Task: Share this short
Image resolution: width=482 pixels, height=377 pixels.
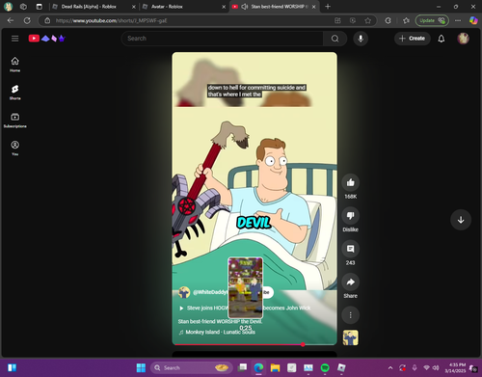Action: [x=350, y=282]
